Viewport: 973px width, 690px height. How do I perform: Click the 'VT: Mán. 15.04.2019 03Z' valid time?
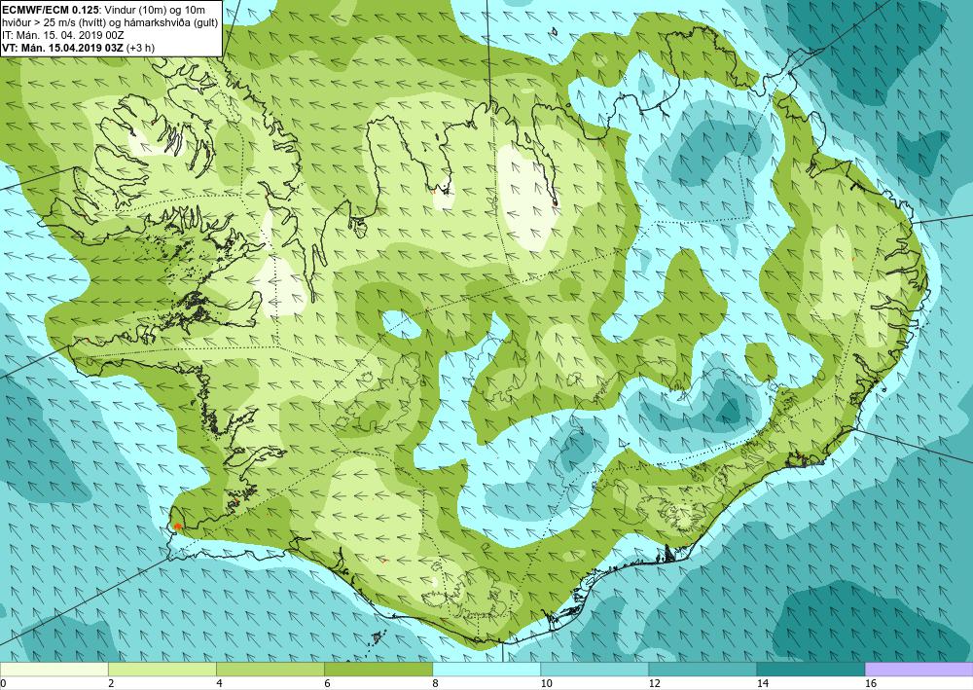click(64, 47)
